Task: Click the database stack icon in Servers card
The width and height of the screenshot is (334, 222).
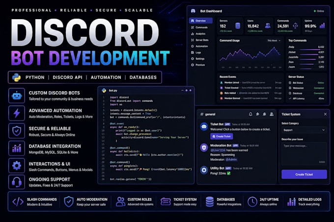Action: (x=238, y=26)
